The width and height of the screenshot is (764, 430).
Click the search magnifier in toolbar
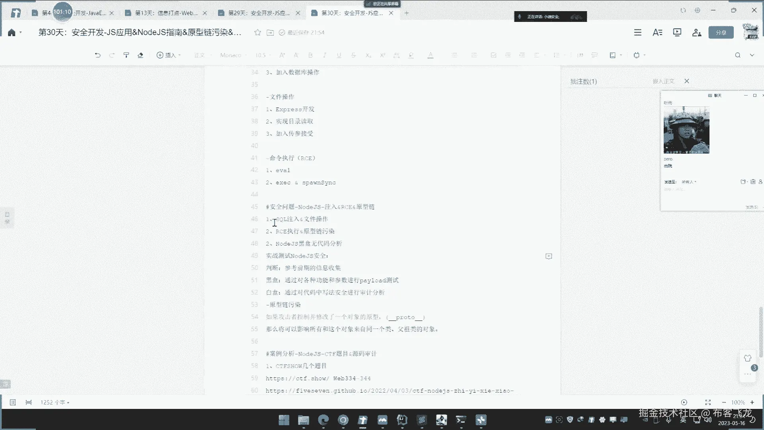pos(737,55)
